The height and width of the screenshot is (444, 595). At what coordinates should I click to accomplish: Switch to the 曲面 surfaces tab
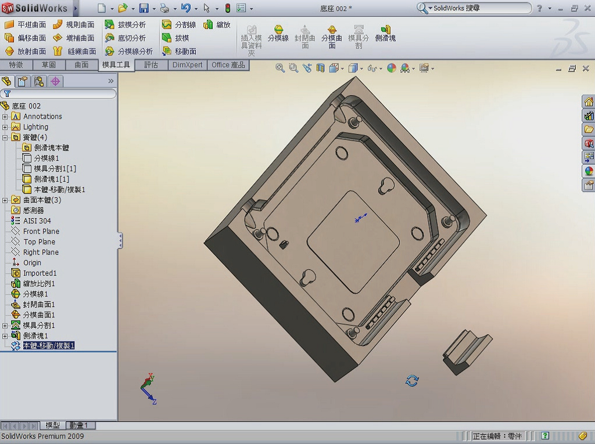81,65
